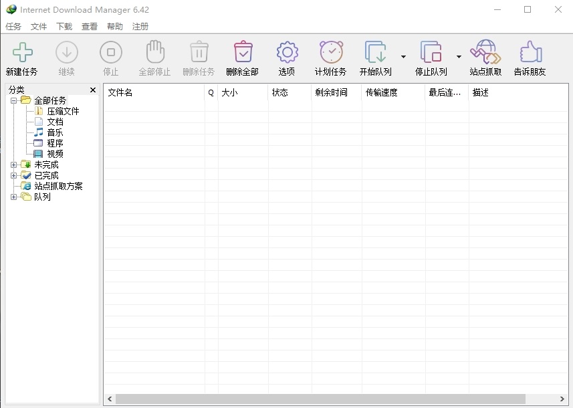
Task: Open the 文件 menu
Action: pyautogui.click(x=39, y=26)
